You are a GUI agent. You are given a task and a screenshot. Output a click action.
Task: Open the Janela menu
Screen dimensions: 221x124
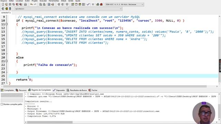click(71, 1)
